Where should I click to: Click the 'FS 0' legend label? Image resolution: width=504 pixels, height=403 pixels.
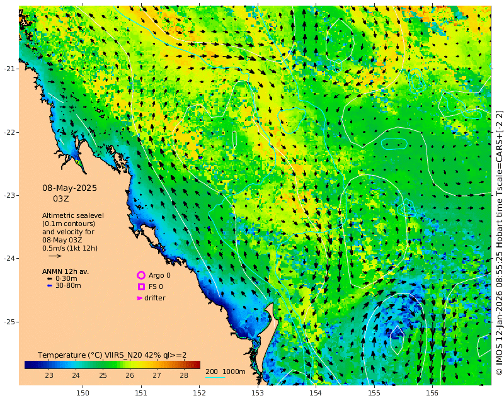click(156, 287)
